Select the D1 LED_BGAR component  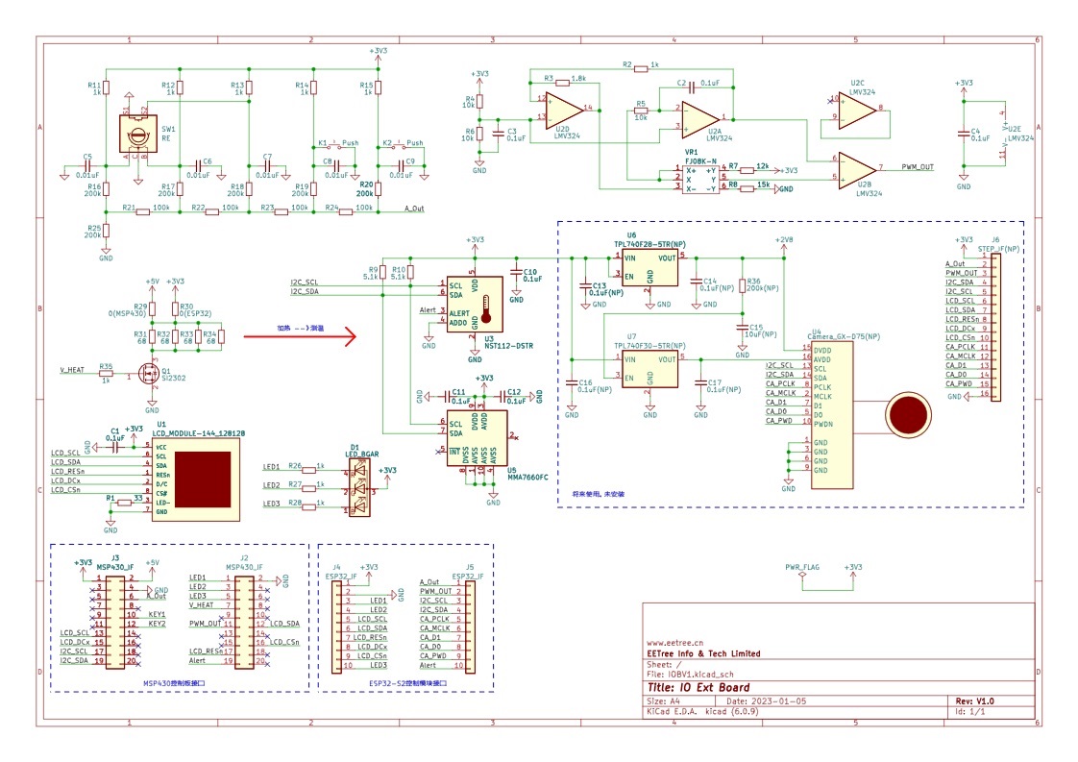pos(359,487)
